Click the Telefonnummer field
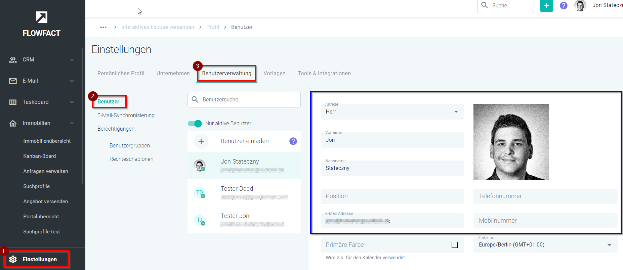The height and width of the screenshot is (270, 623). tap(545, 196)
